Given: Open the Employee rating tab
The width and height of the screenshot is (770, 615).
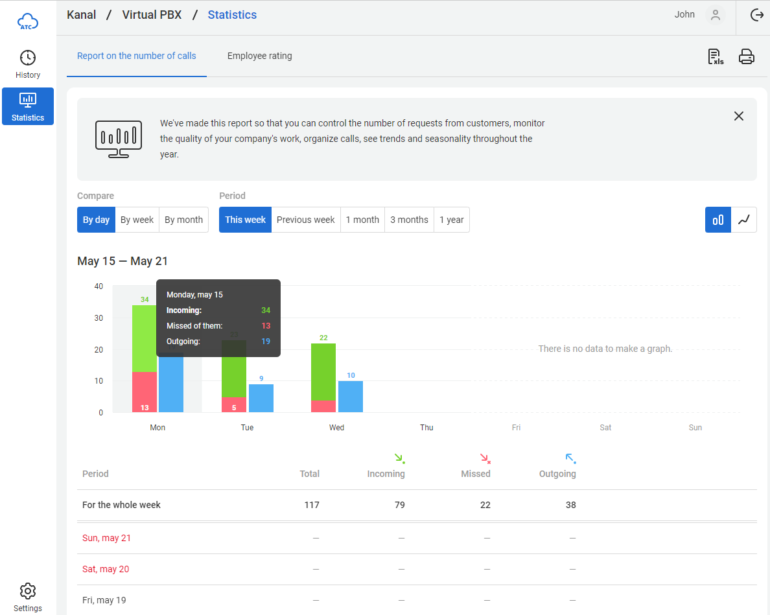Looking at the screenshot, I should tap(259, 56).
